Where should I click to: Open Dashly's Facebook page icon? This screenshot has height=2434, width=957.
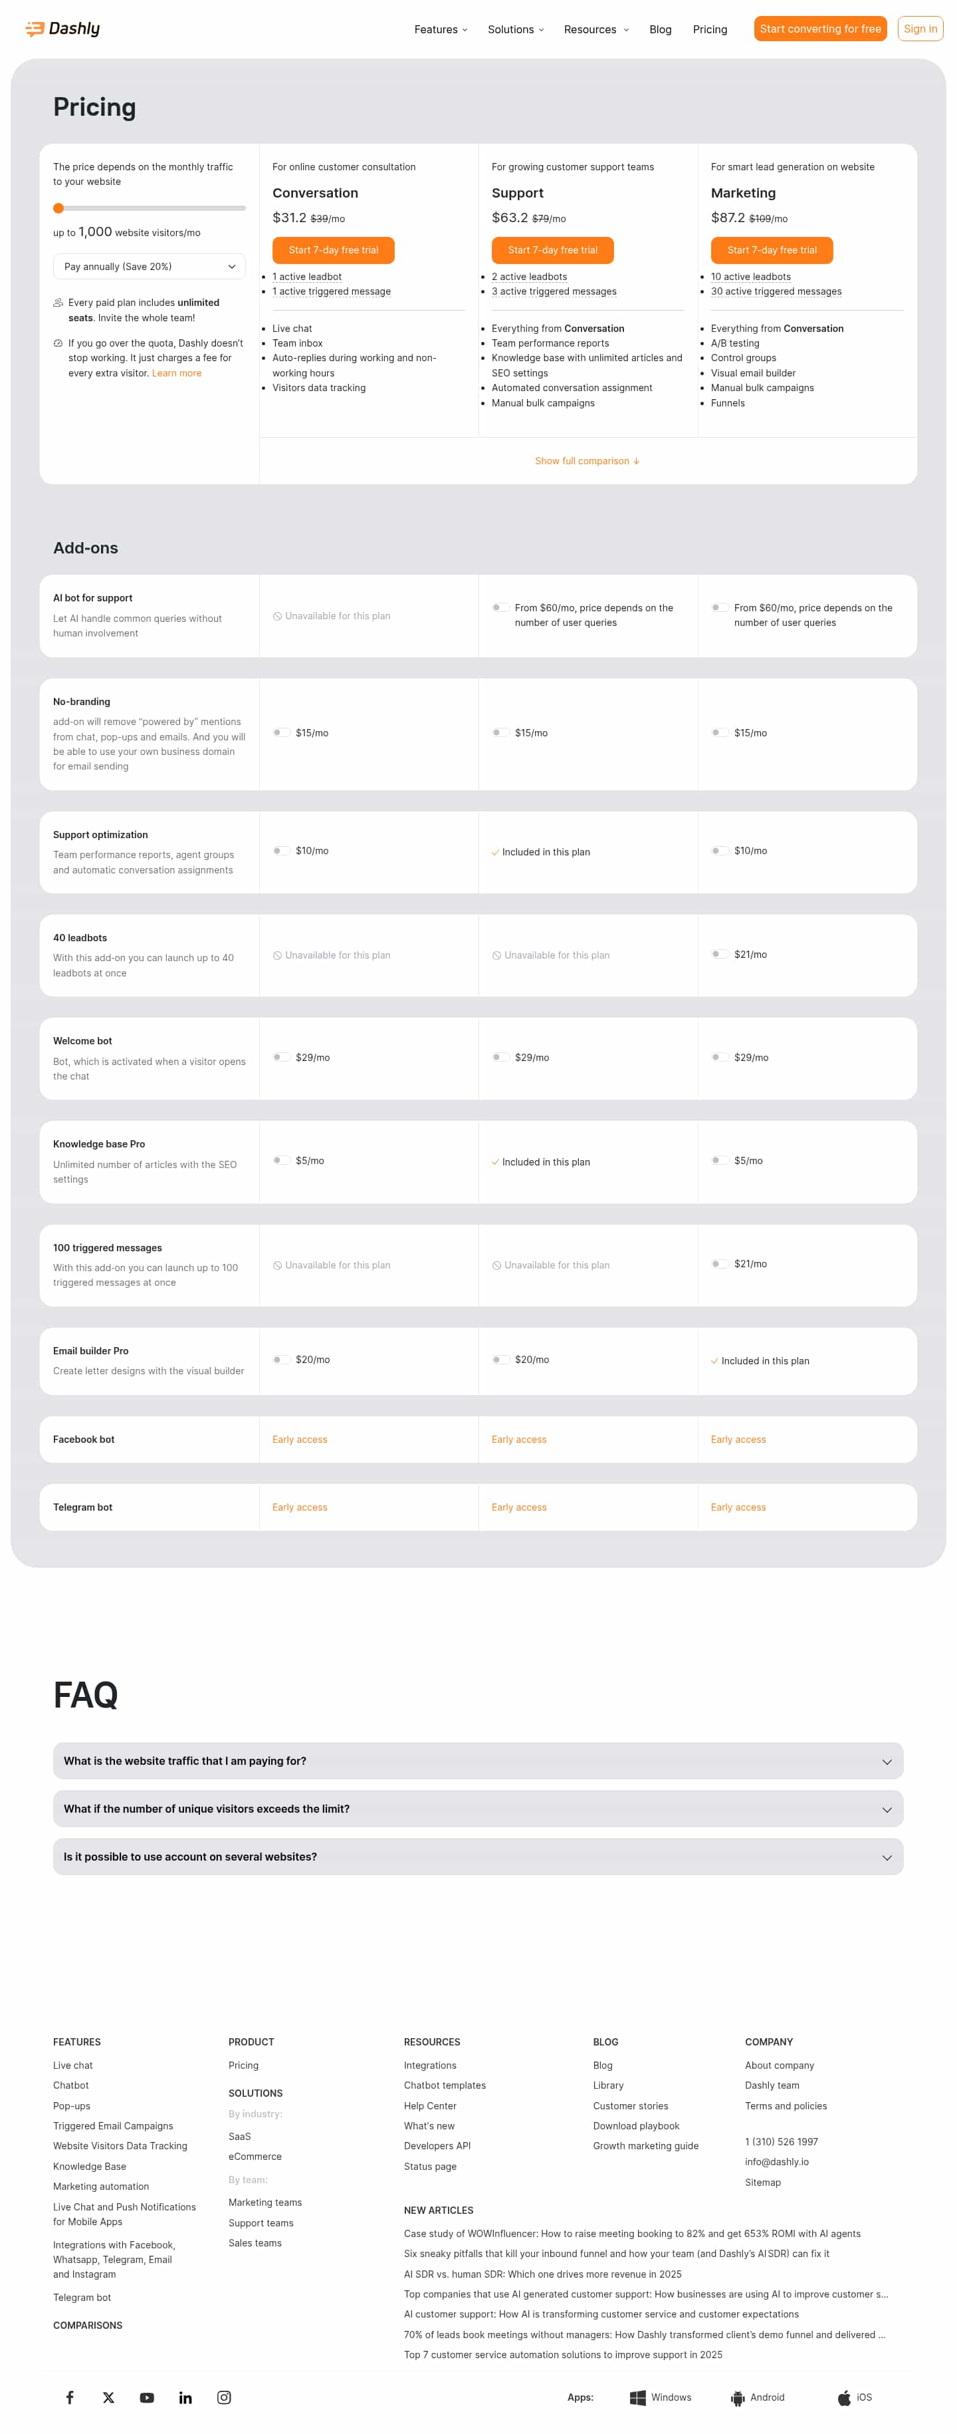tap(70, 2397)
